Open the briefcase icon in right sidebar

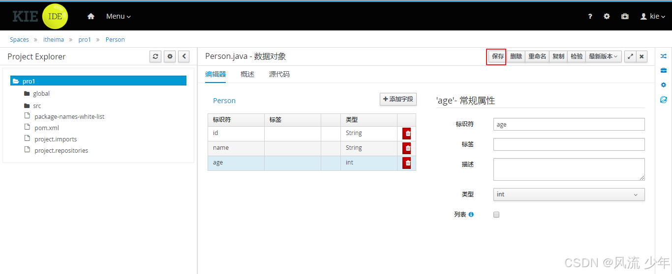pyautogui.click(x=663, y=70)
